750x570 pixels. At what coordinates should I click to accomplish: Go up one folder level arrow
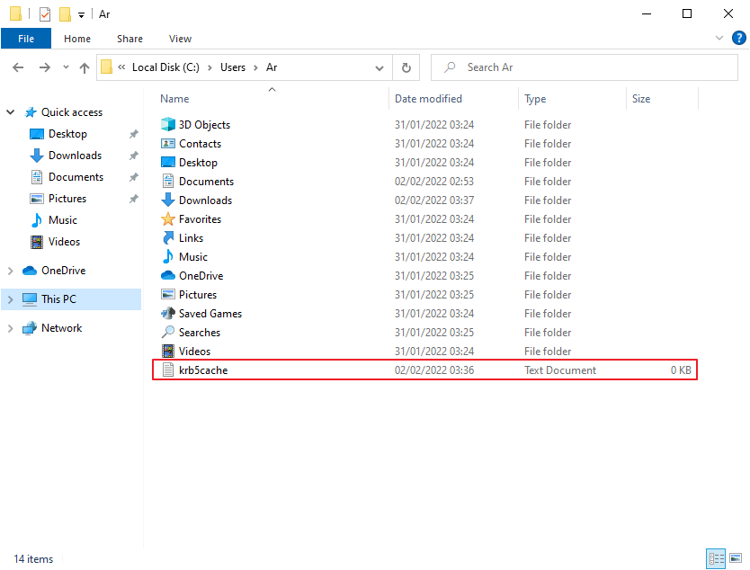click(85, 67)
